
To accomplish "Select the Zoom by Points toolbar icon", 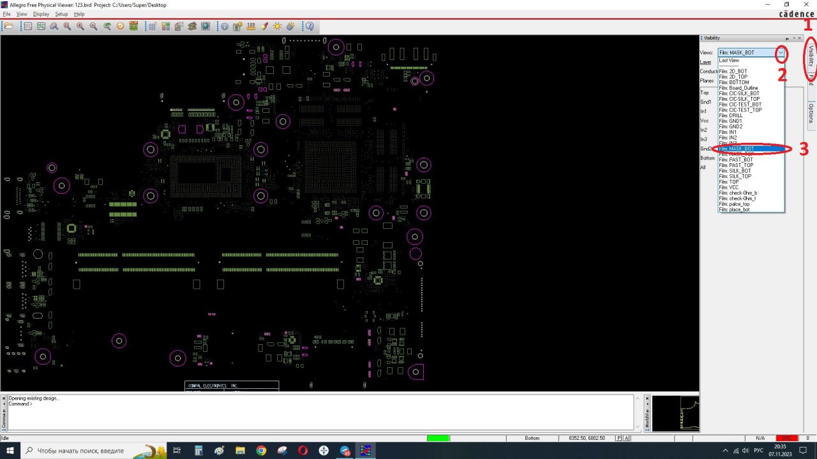I will pos(54,26).
